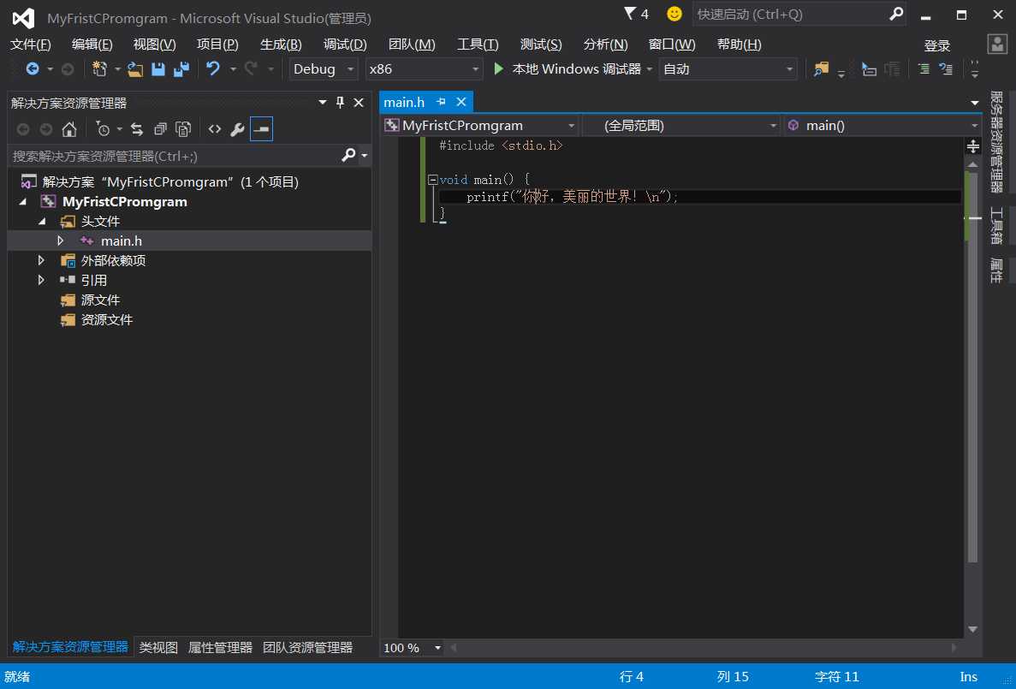Start the 本地 Windows 调试器
This screenshot has width=1016, height=689.
pos(568,69)
